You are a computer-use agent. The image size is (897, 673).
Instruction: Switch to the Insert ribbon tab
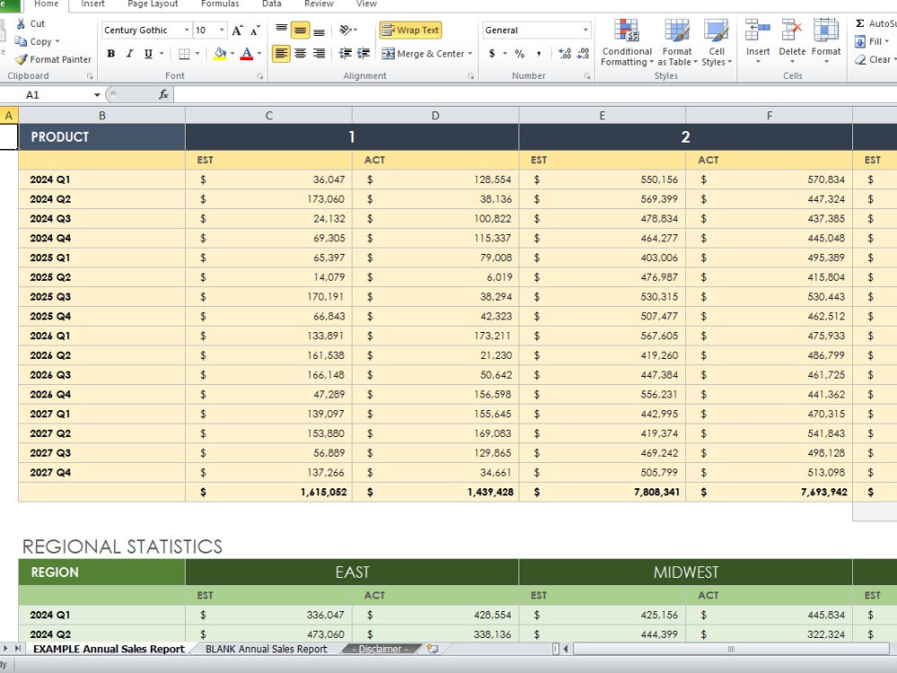[x=92, y=4]
